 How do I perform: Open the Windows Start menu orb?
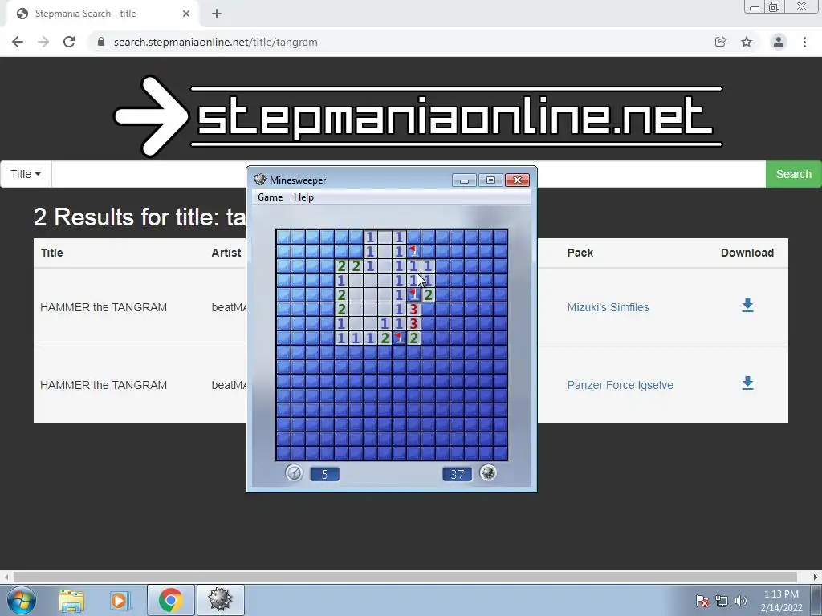click(22, 600)
